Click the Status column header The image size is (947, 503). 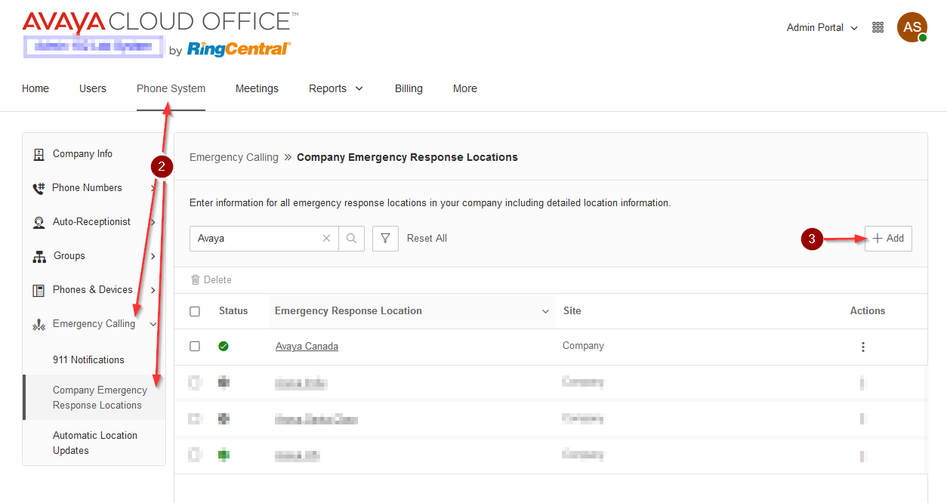click(233, 311)
